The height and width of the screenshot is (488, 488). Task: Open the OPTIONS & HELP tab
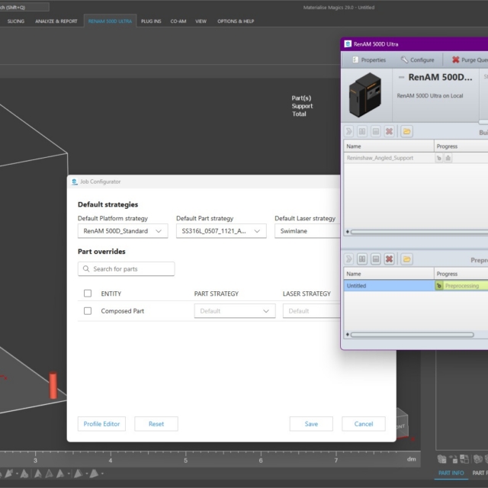click(236, 21)
